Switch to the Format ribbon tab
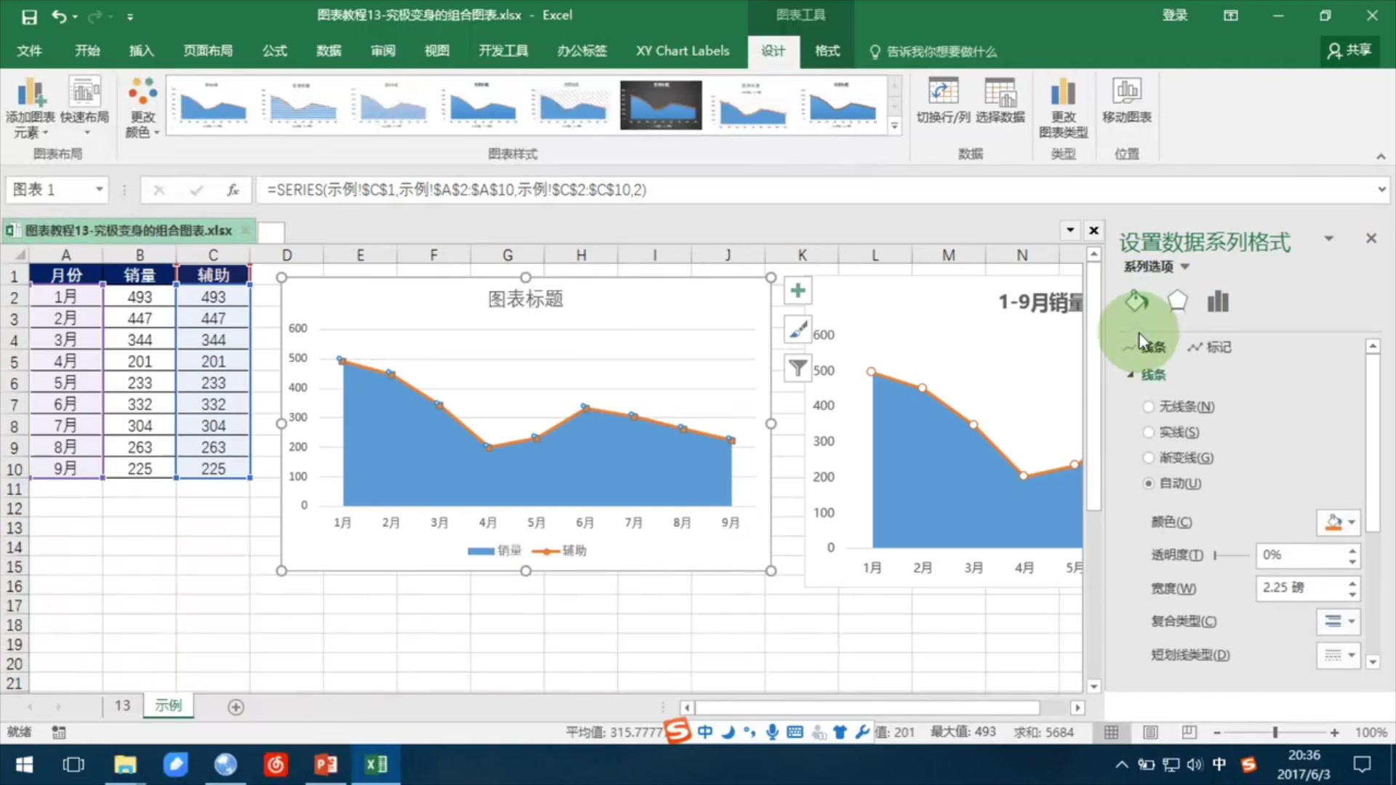The height and width of the screenshot is (785, 1396). [x=827, y=51]
